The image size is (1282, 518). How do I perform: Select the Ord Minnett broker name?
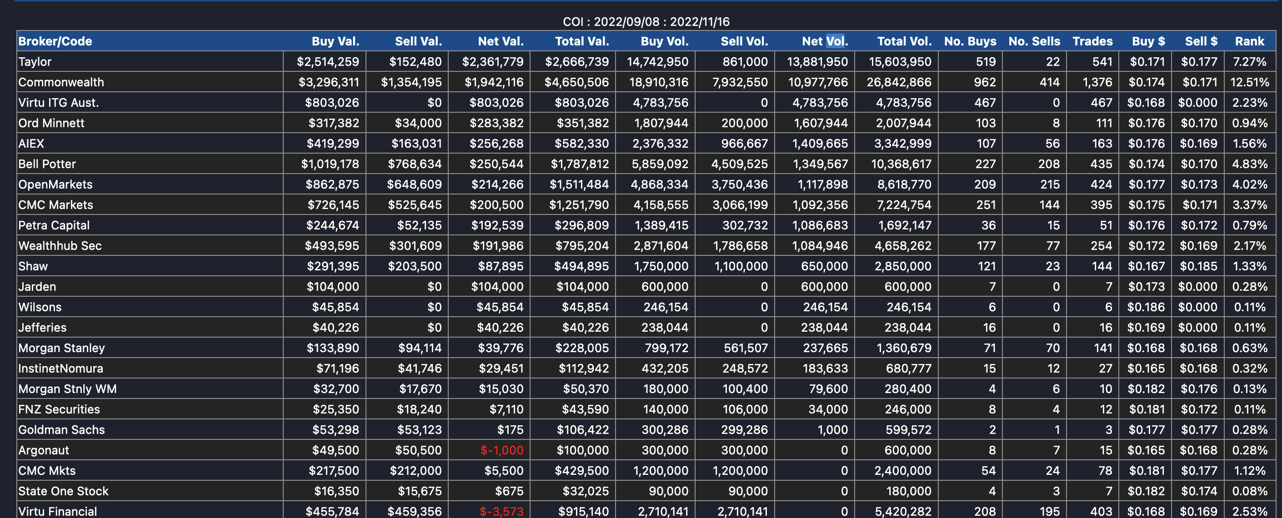point(51,123)
